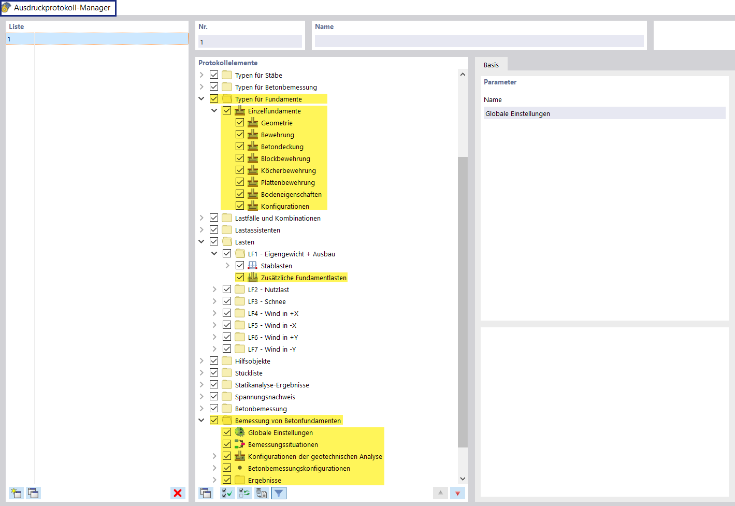
Task: Click the Stablasten load icon
Action: tap(253, 265)
